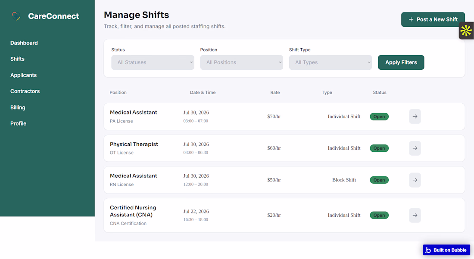Open arrow for Medical Assistant PA License shift
Image resolution: width=474 pixels, height=259 pixels.
pyautogui.click(x=415, y=117)
